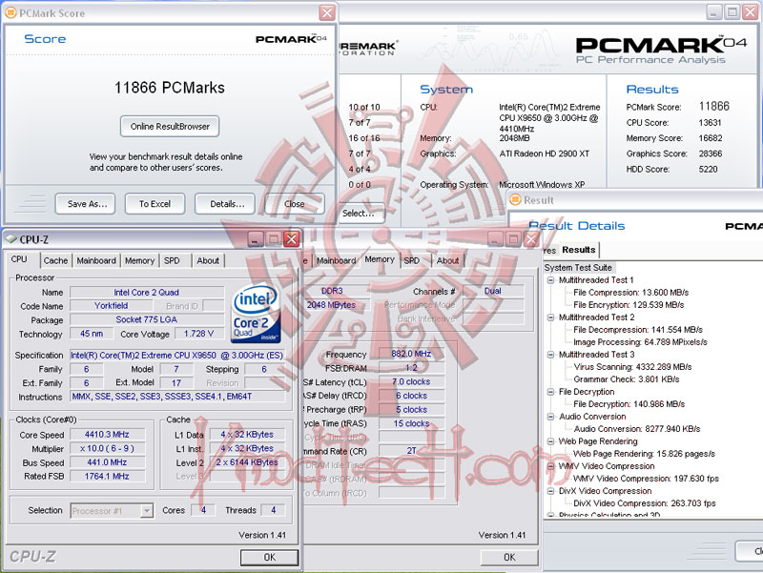Export score with To Excel button
This screenshot has height=573, width=763.
(155, 204)
